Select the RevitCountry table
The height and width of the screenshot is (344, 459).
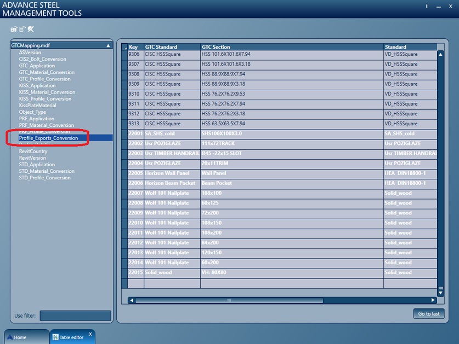(33, 151)
